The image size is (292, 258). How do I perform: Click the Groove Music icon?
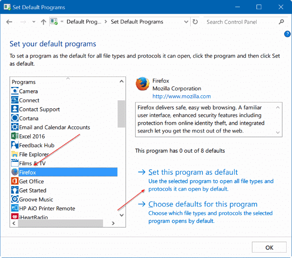[15, 199]
